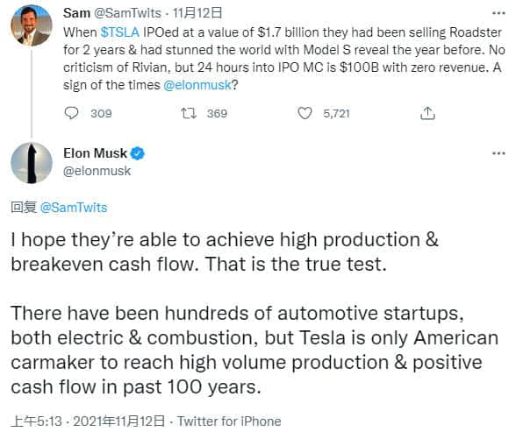Click the @SamTwits reply-to link

click(x=74, y=208)
